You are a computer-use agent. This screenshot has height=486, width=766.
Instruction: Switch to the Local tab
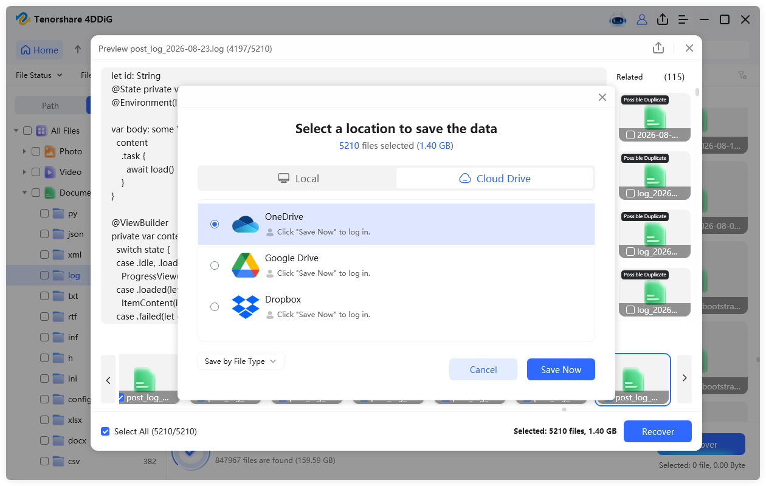pyautogui.click(x=298, y=179)
